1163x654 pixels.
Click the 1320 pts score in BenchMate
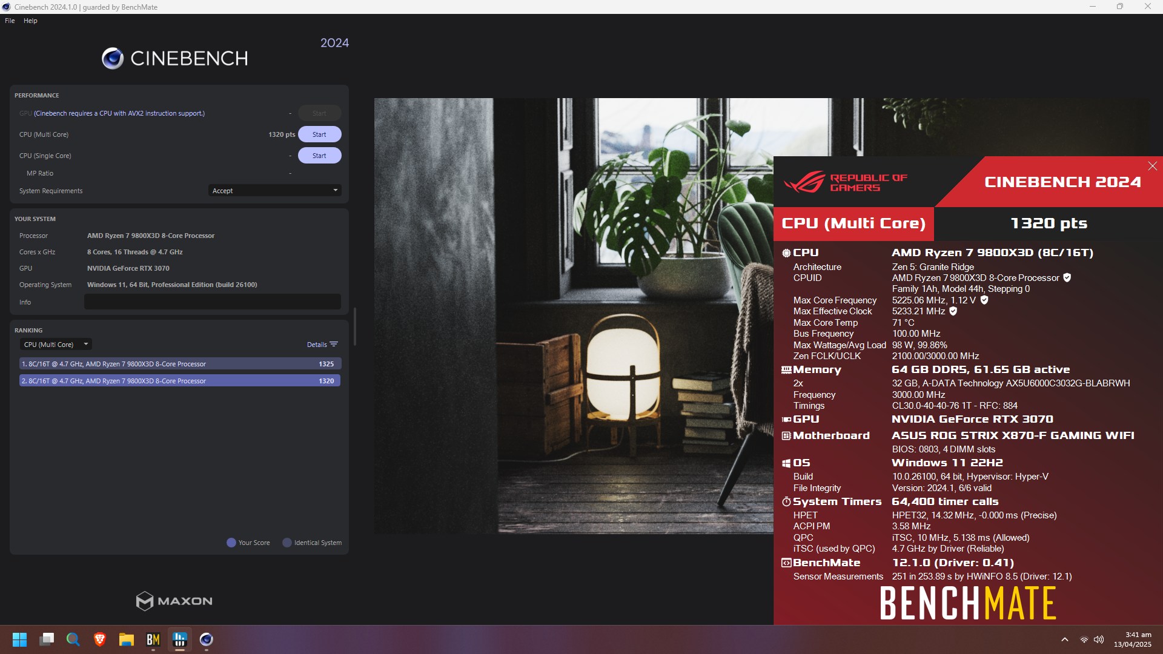coord(1049,223)
